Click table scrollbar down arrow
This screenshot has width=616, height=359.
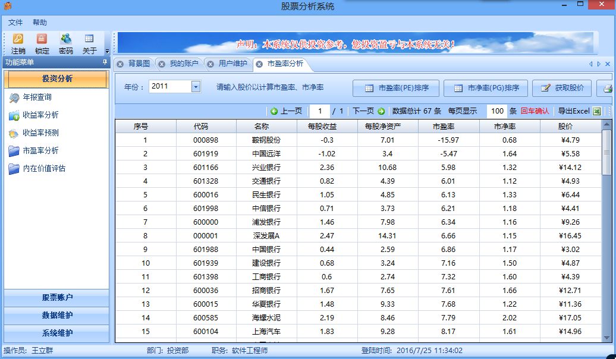tap(606, 338)
